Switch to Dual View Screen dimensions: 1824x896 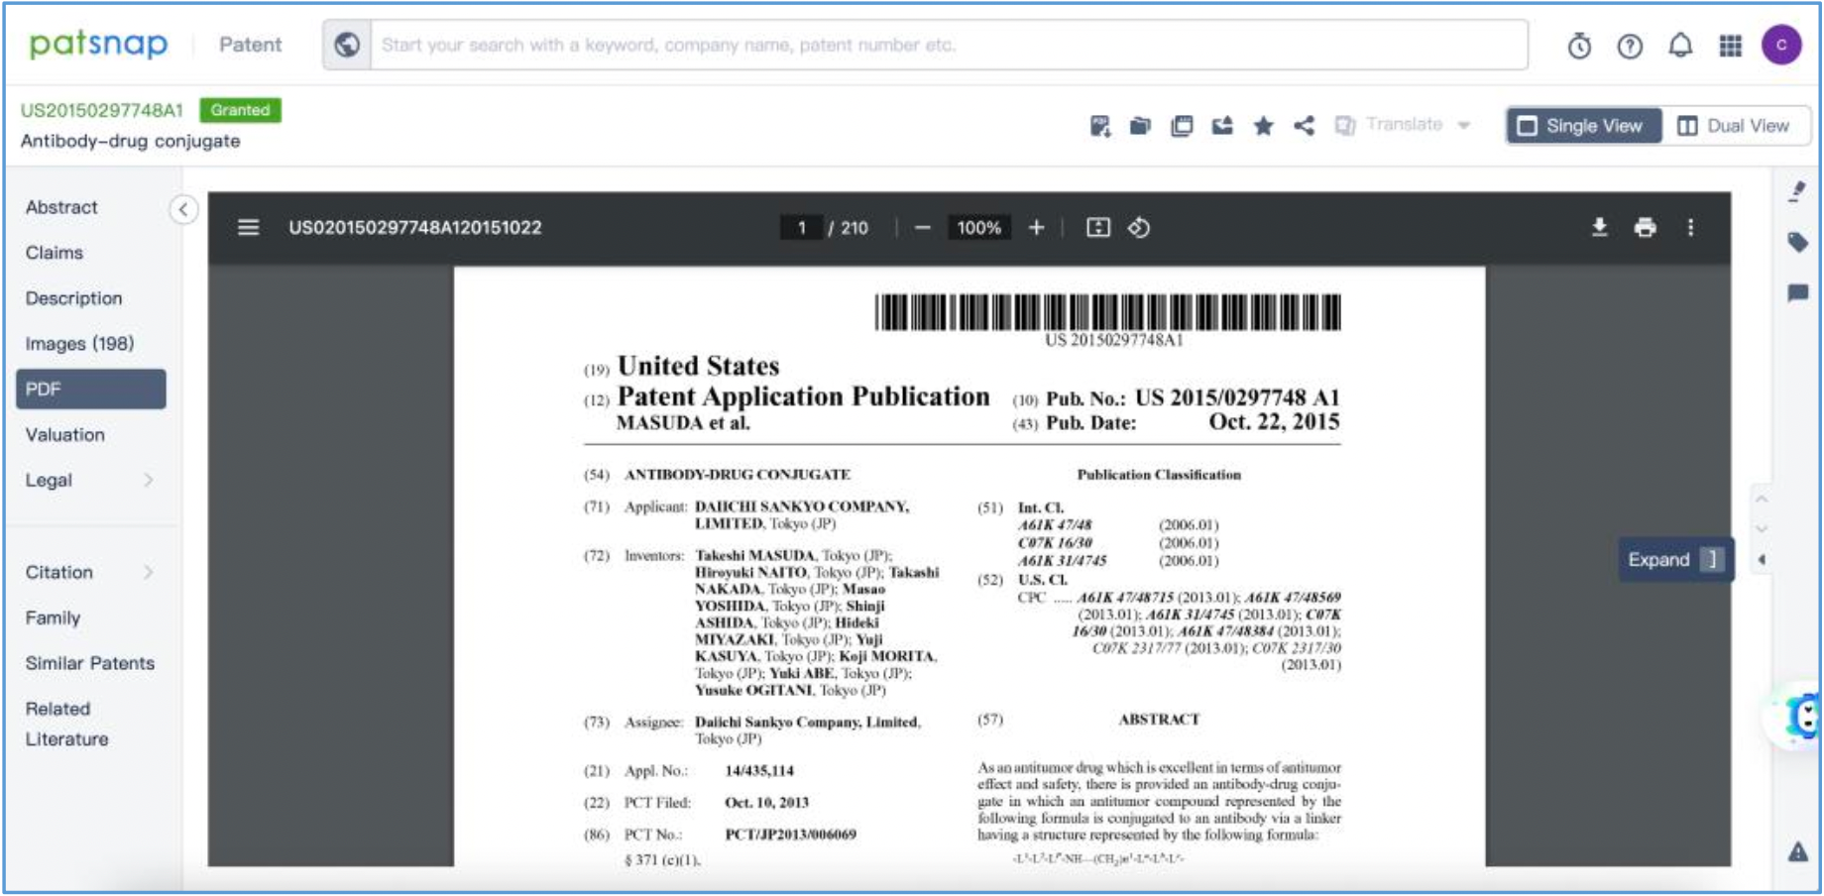[x=1735, y=126]
